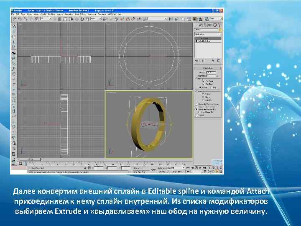Open Select by Name dialog icon
This screenshot has width=301, height=226.
(x=60, y=19)
